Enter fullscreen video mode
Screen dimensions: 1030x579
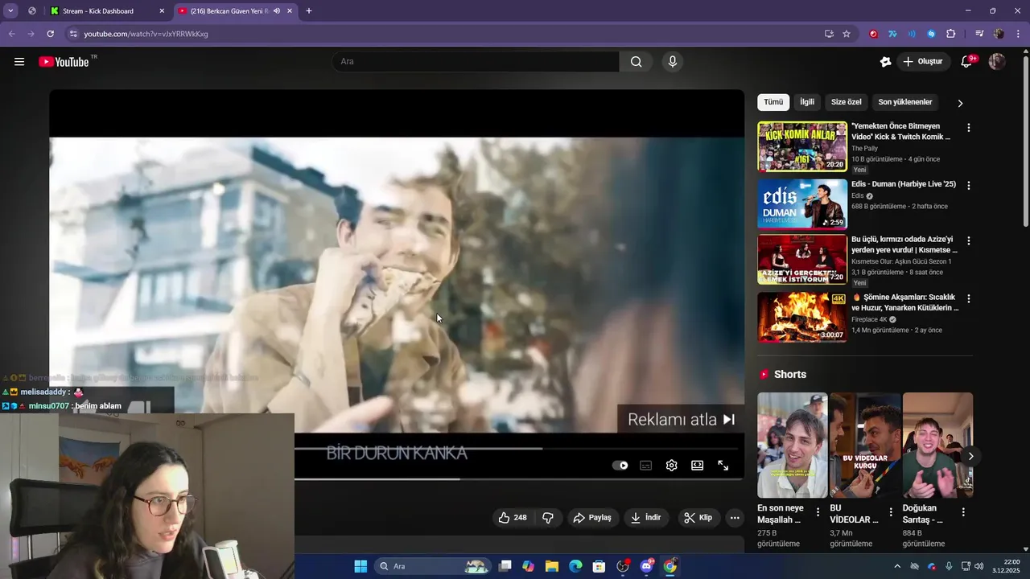[723, 466]
